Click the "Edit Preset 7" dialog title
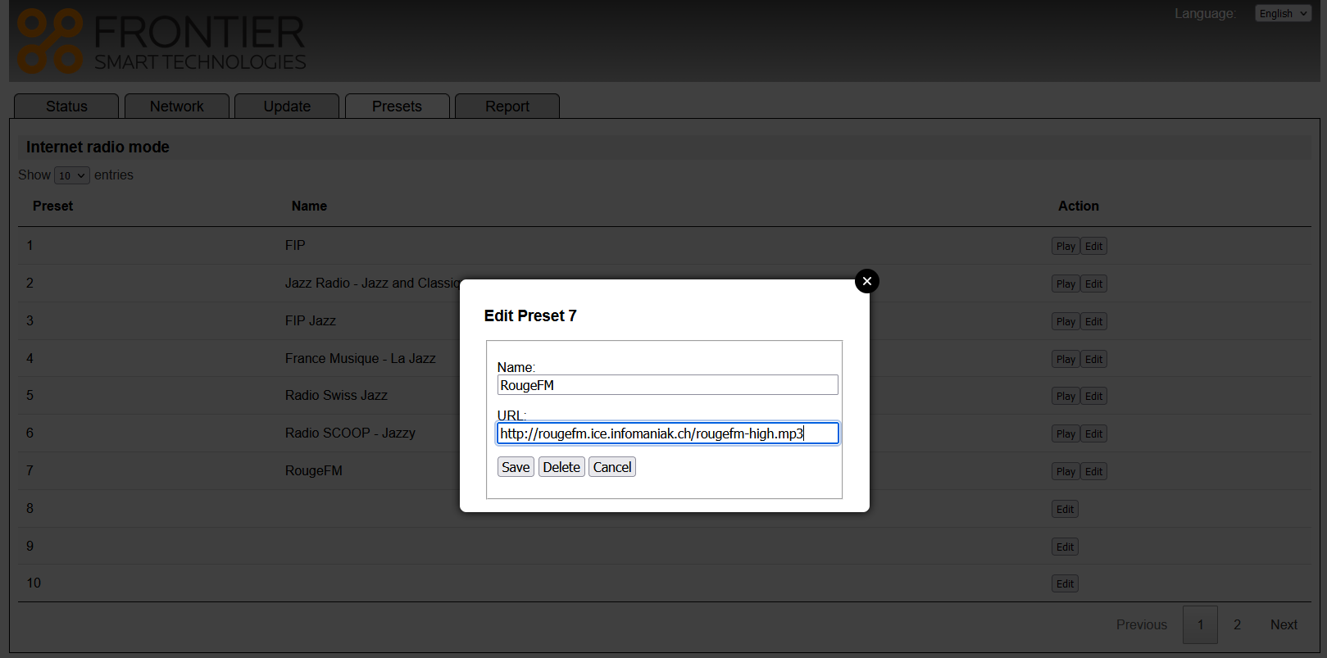The height and width of the screenshot is (658, 1327). tap(530, 316)
